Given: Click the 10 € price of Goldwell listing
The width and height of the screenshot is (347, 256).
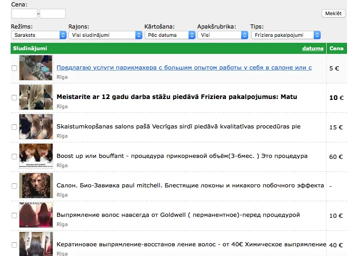Looking at the screenshot, I should click(336, 215).
